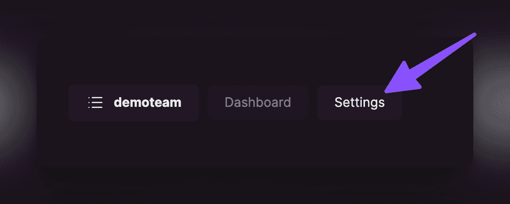Select the demoteam team name label
This screenshot has width=510, height=204.
[147, 103]
